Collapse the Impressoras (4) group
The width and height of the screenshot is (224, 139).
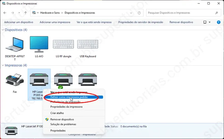coord(3,65)
